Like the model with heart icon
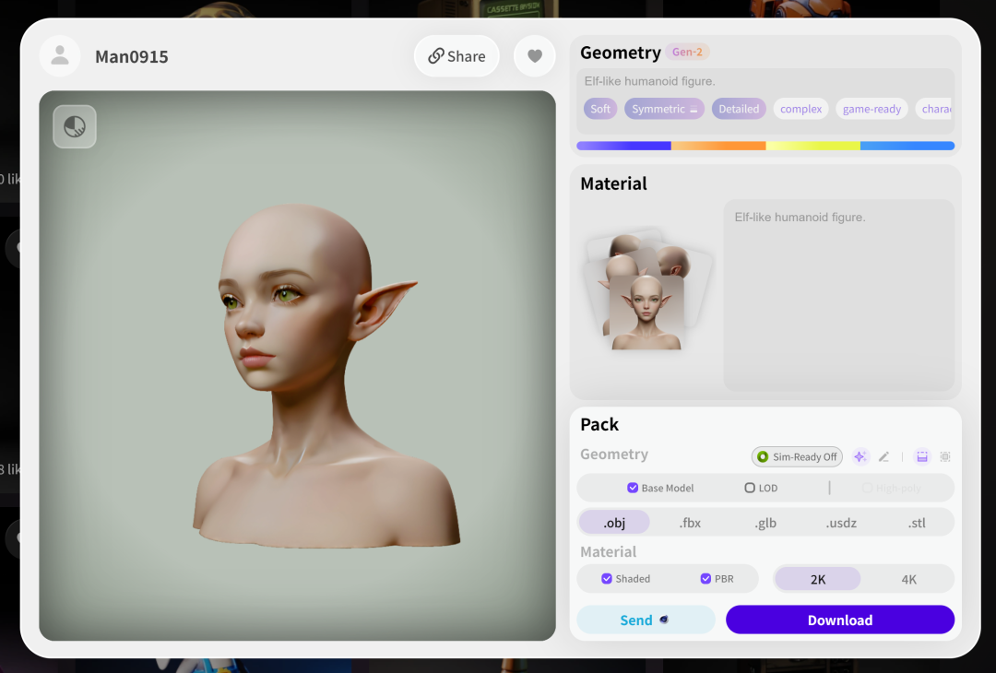Screen dimensions: 996x673 (x=535, y=56)
